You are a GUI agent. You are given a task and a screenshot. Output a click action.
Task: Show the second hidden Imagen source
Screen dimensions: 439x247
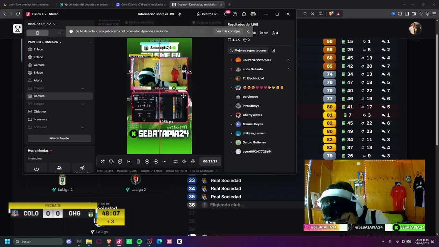83,104
